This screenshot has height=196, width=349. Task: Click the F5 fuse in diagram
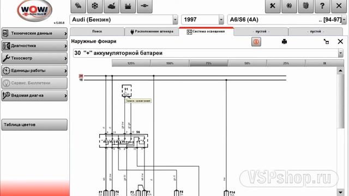pyautogui.click(x=177, y=193)
